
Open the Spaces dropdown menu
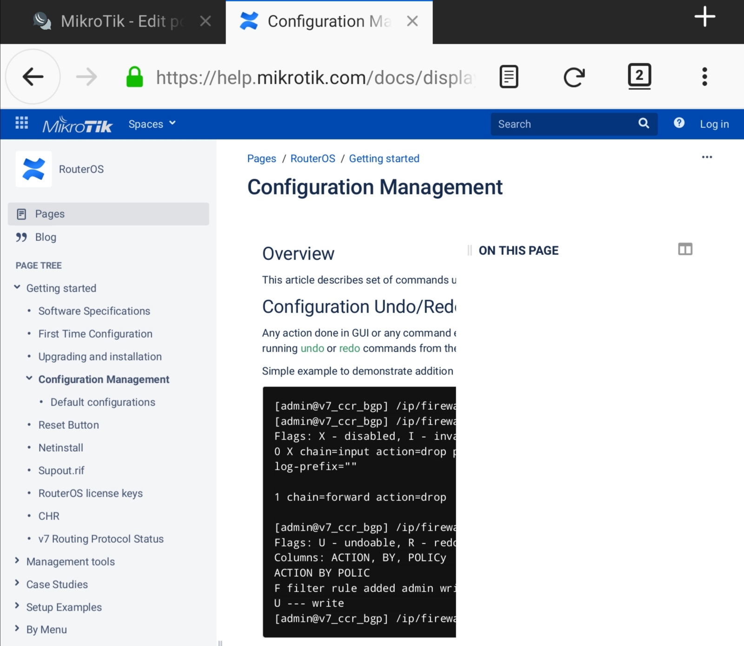coord(152,124)
